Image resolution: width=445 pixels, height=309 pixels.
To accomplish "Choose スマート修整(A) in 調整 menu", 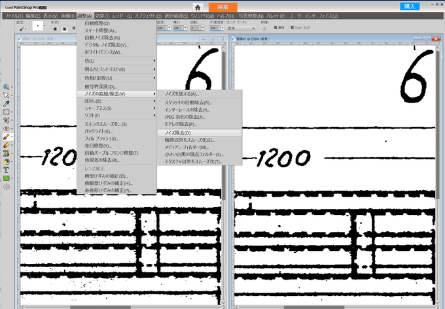I will 116,31.
